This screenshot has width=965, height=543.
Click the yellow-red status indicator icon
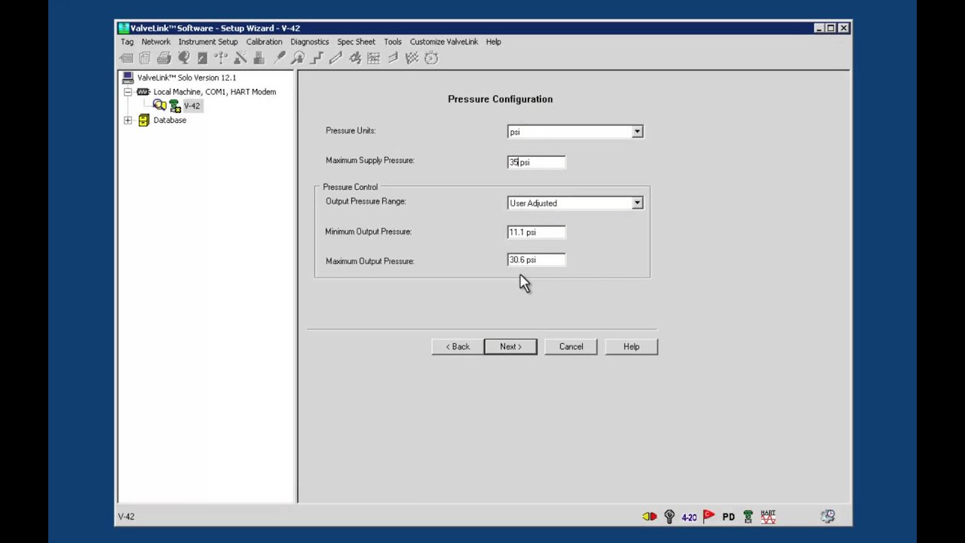tap(649, 517)
